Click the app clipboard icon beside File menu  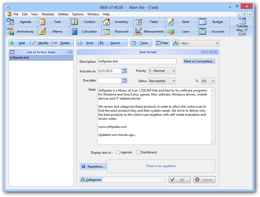pos(9,14)
